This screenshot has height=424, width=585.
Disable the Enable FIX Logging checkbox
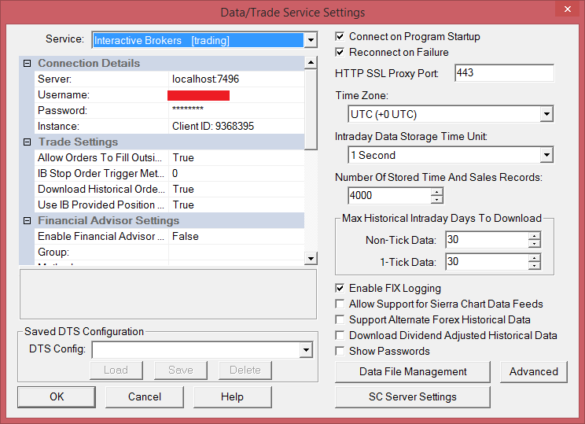(340, 289)
